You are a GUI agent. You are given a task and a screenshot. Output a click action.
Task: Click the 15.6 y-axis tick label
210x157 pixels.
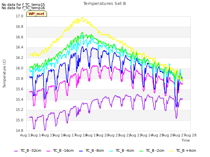20,89
